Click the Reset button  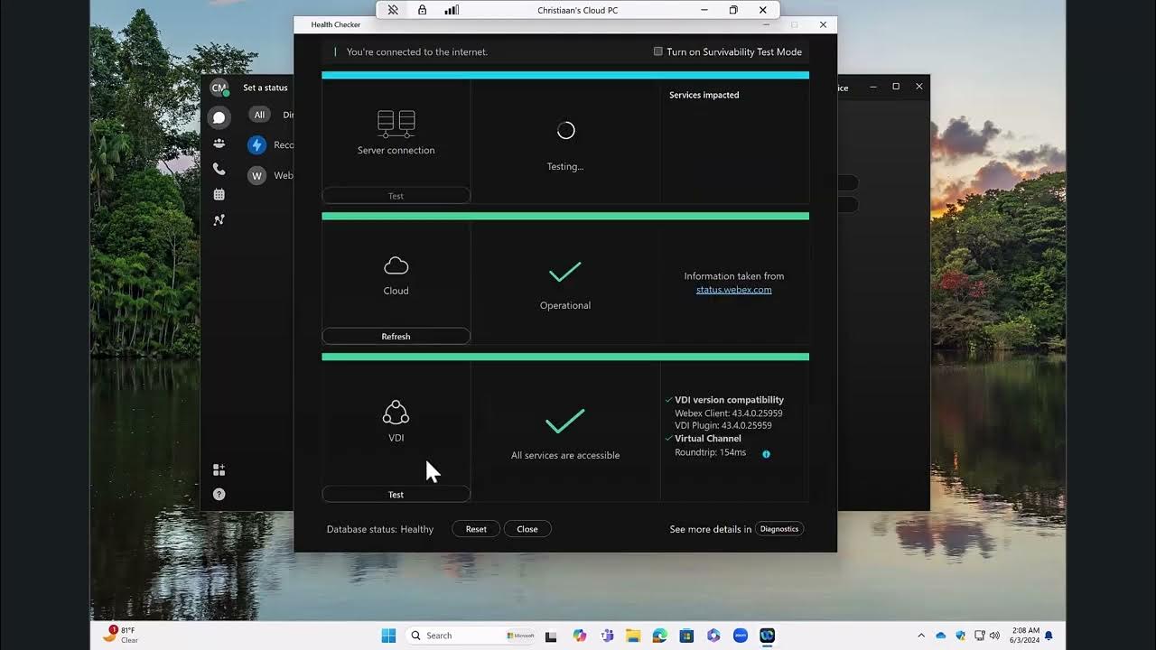tap(476, 529)
